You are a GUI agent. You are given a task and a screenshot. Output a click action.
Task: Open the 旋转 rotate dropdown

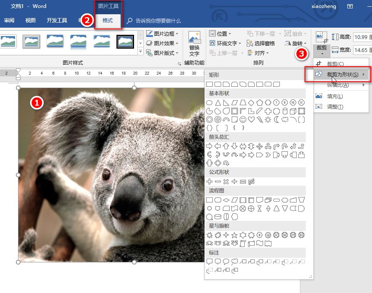point(296,43)
